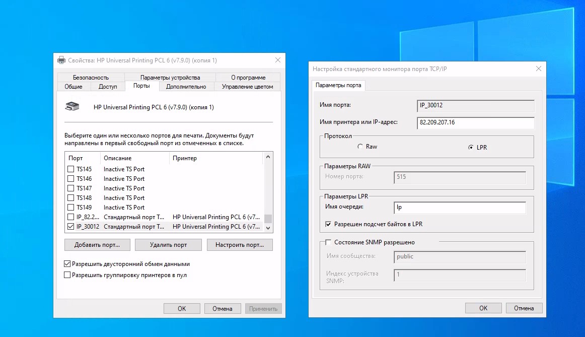Click the Порт column header
The height and width of the screenshot is (337, 585).
(x=83, y=158)
